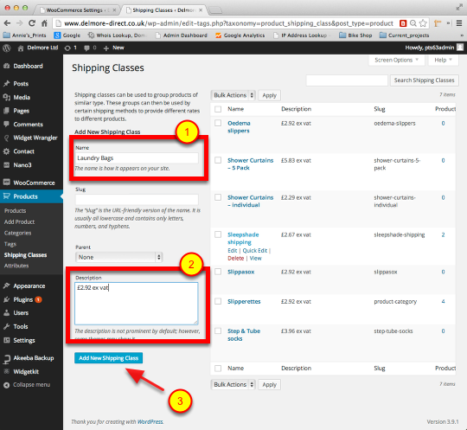The width and height of the screenshot is (467, 430).
Task: Tick the select-all checkbox in table header
Action: pos(218,109)
